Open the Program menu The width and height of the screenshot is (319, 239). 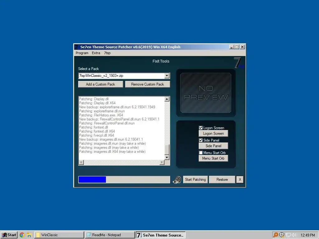82,53
